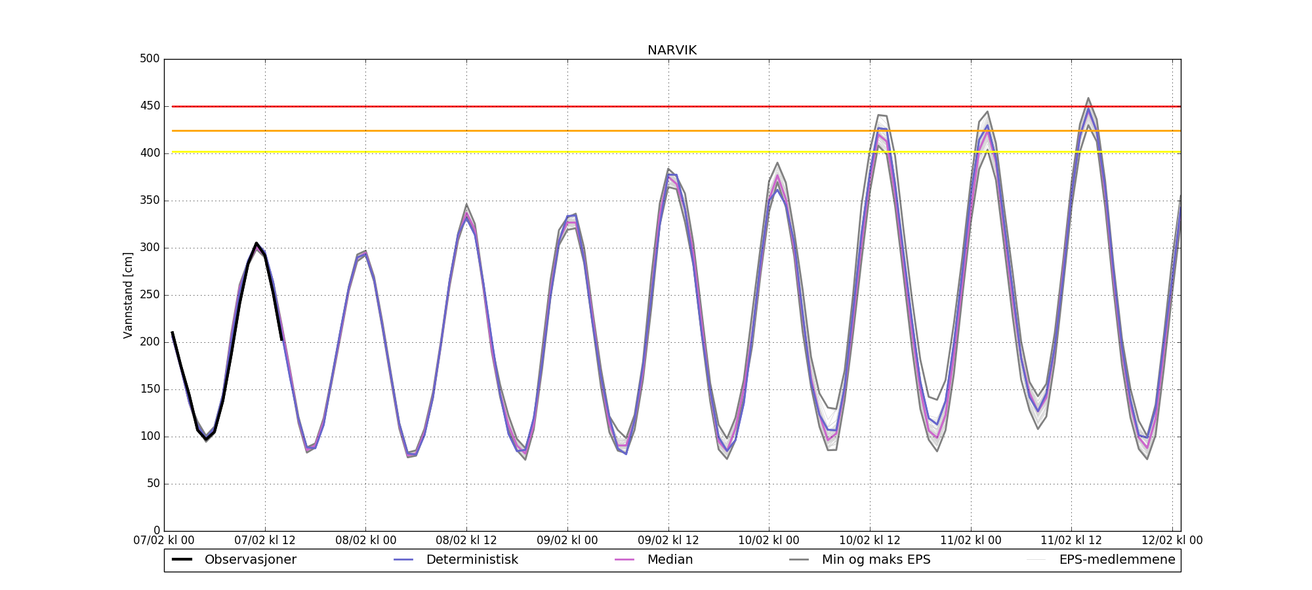1312x590 pixels.
Task: Click the 500 y-axis tick label
Action: pos(150,59)
